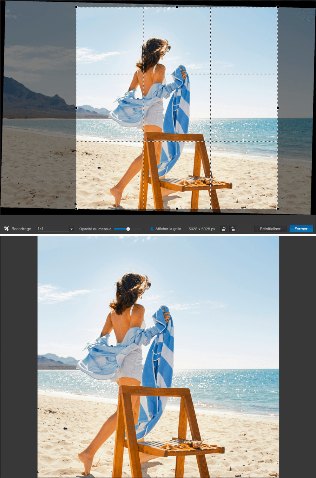This screenshot has width=316, height=478.
Task: Toggle the Afficher la grille checkbox
Action: click(x=152, y=229)
